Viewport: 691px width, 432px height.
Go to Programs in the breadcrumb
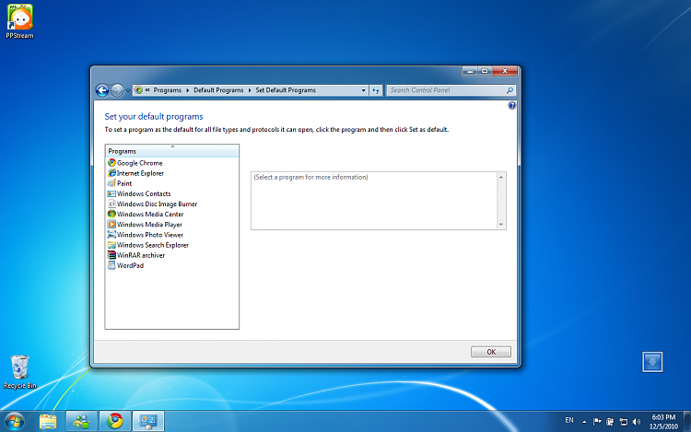[168, 90]
